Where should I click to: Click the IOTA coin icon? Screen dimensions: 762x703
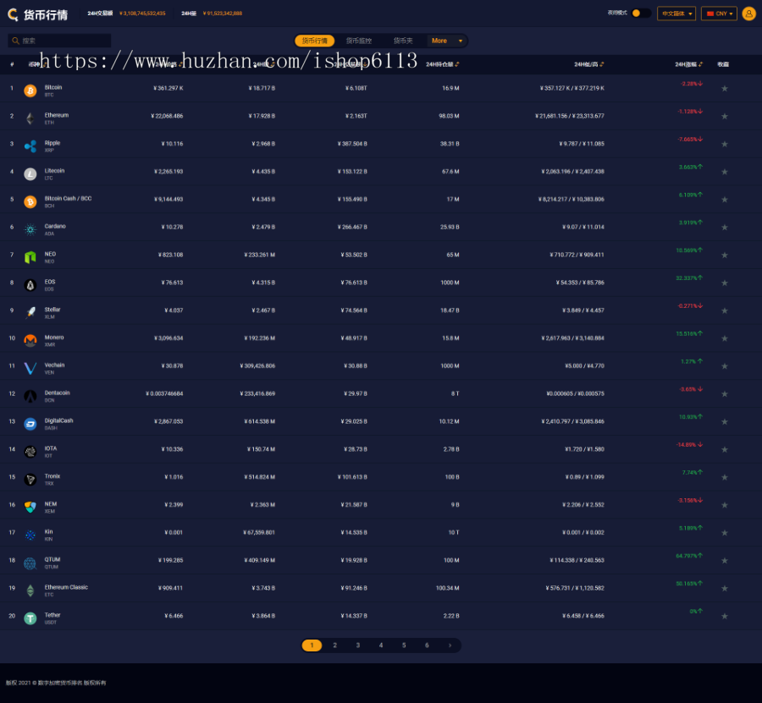(x=30, y=452)
